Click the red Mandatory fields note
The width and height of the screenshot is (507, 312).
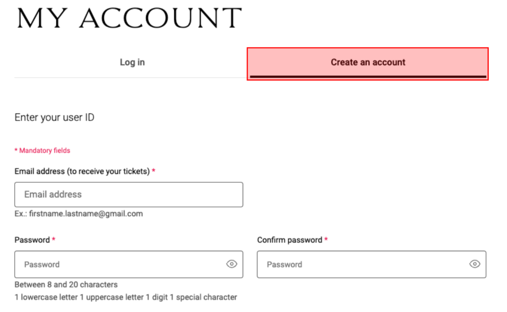[45, 151]
